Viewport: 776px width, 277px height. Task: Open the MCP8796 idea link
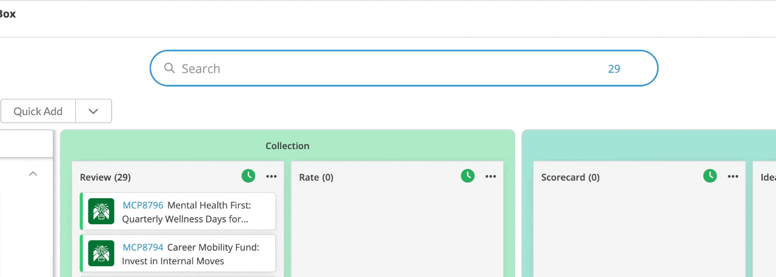click(x=143, y=205)
